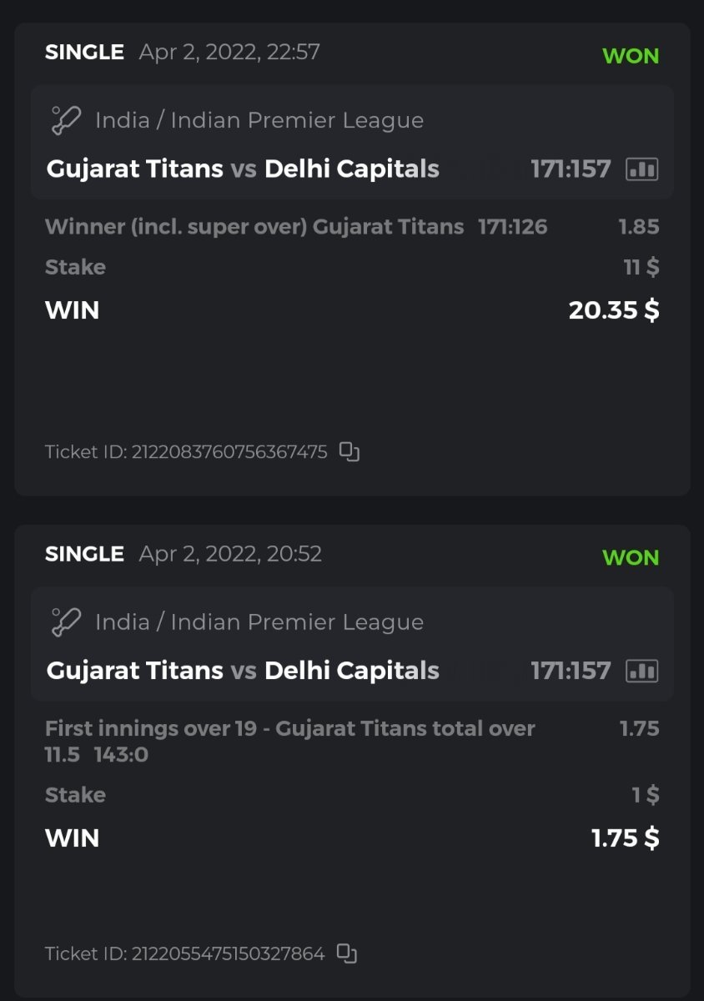Open India / Indian Premier League in first ticket
This screenshot has width=704, height=1001.
259,120
